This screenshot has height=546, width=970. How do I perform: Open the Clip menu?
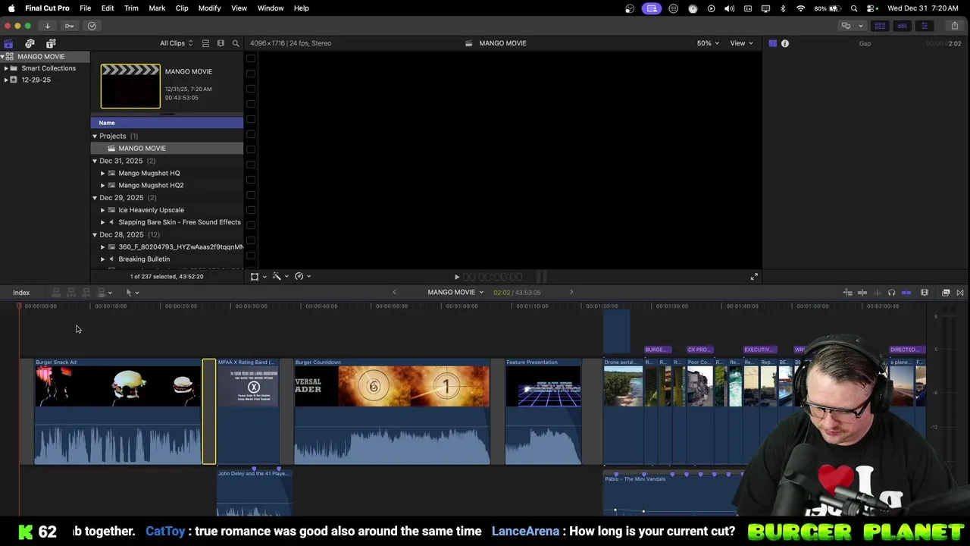[x=182, y=8]
